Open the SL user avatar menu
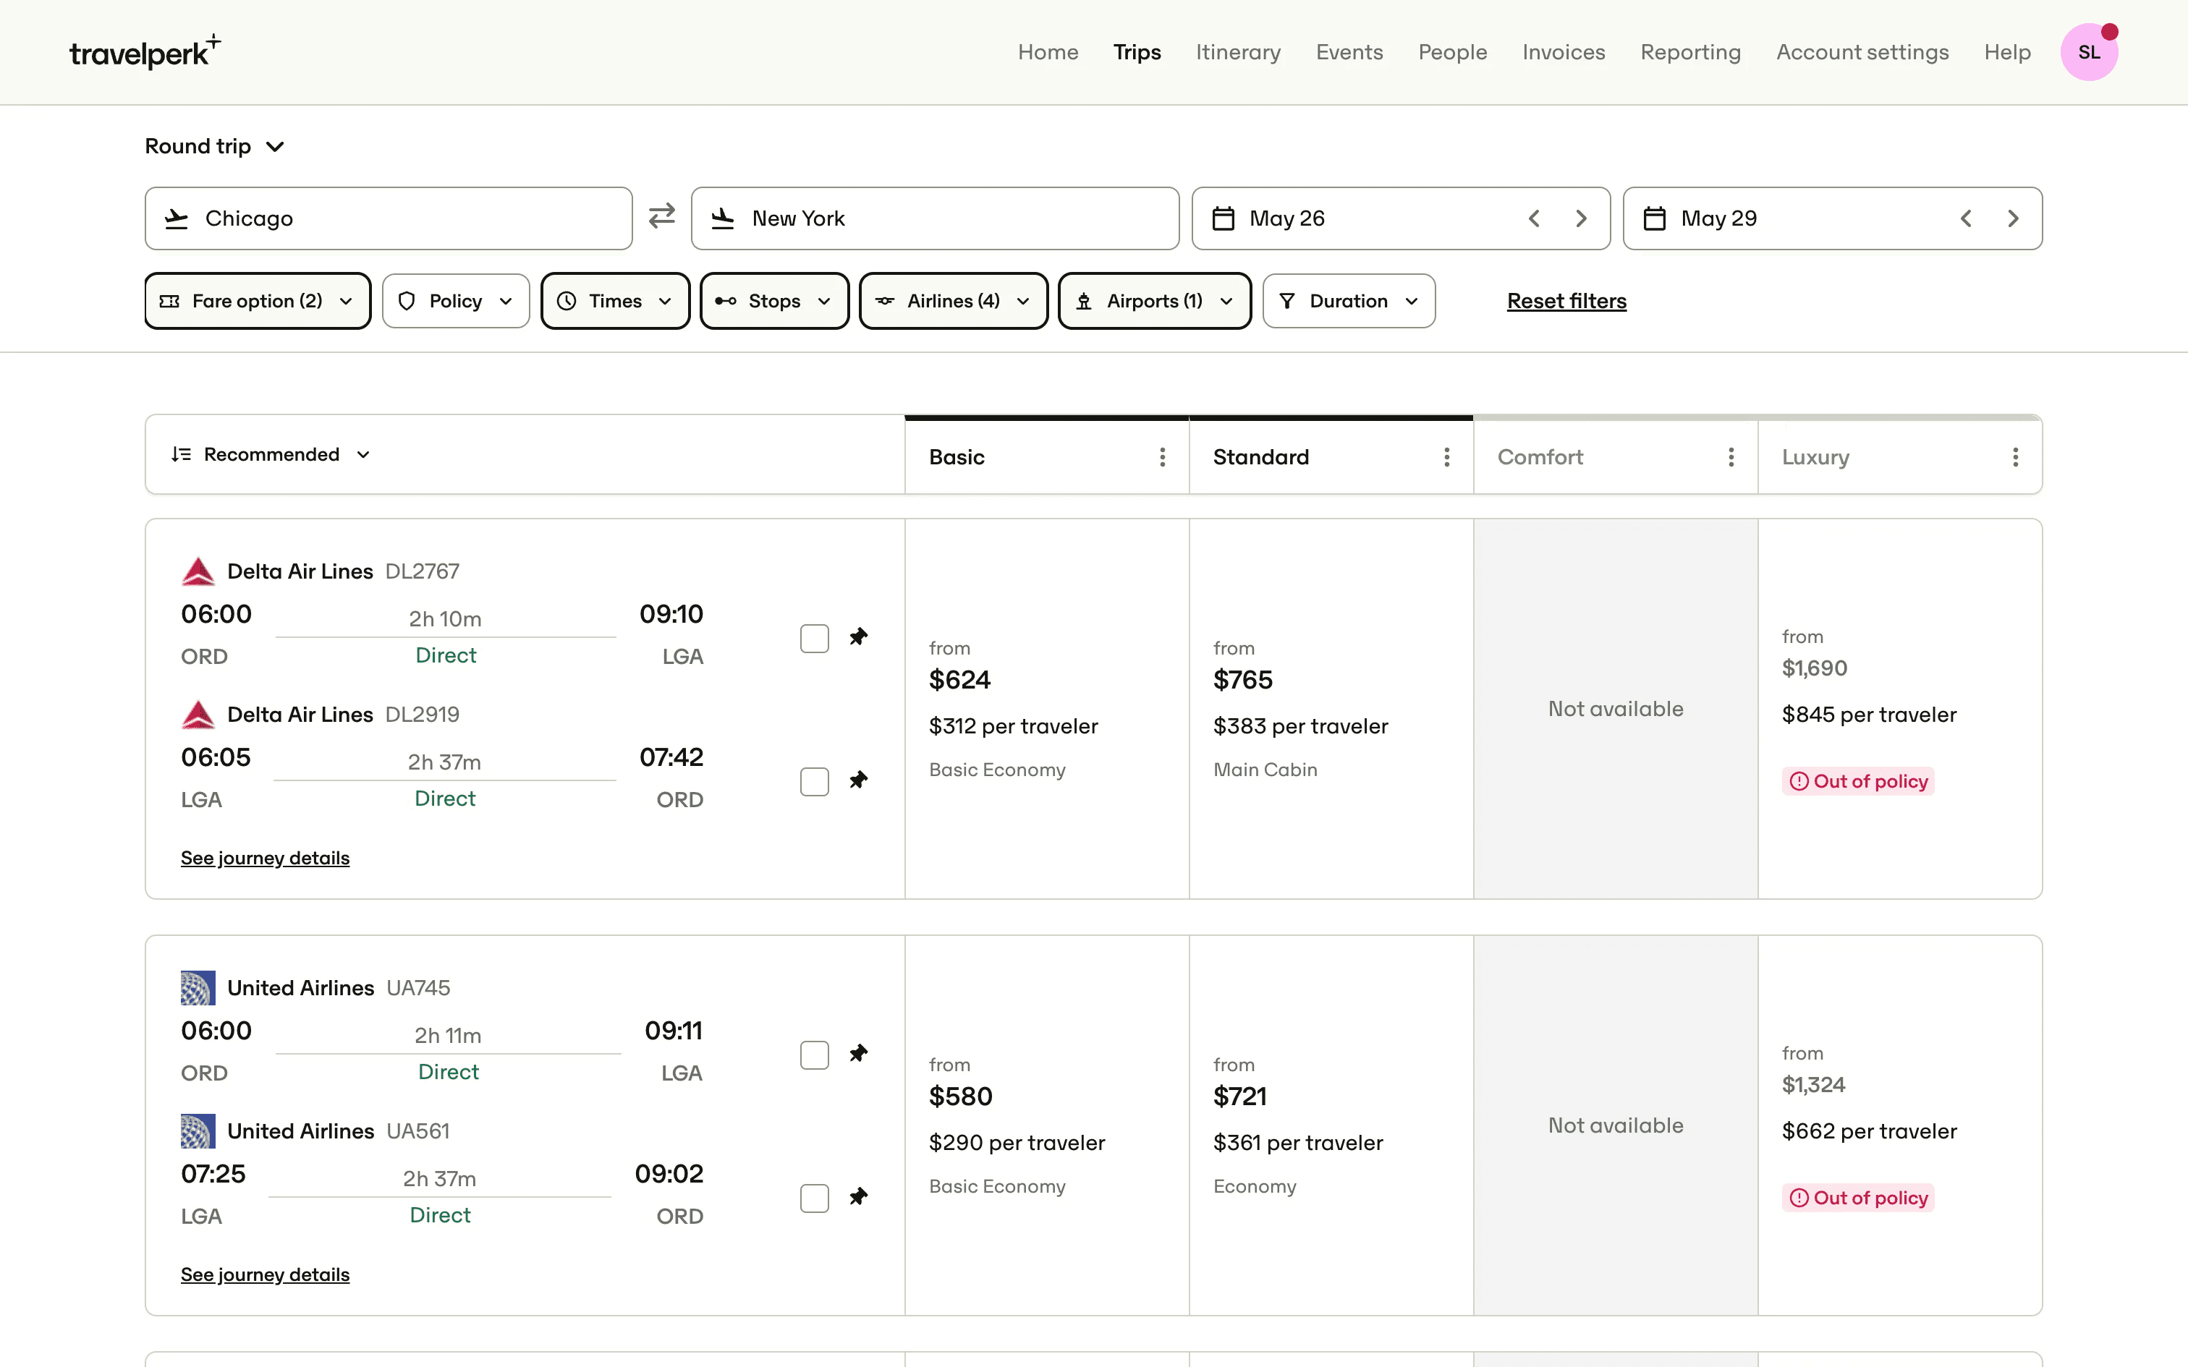 [2089, 51]
